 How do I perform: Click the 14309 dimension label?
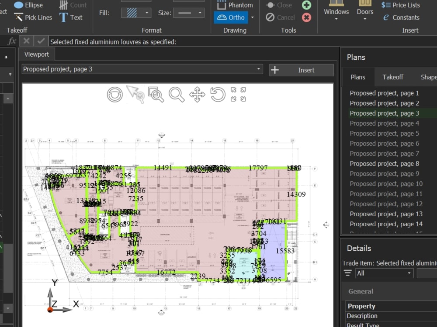tap(296, 194)
